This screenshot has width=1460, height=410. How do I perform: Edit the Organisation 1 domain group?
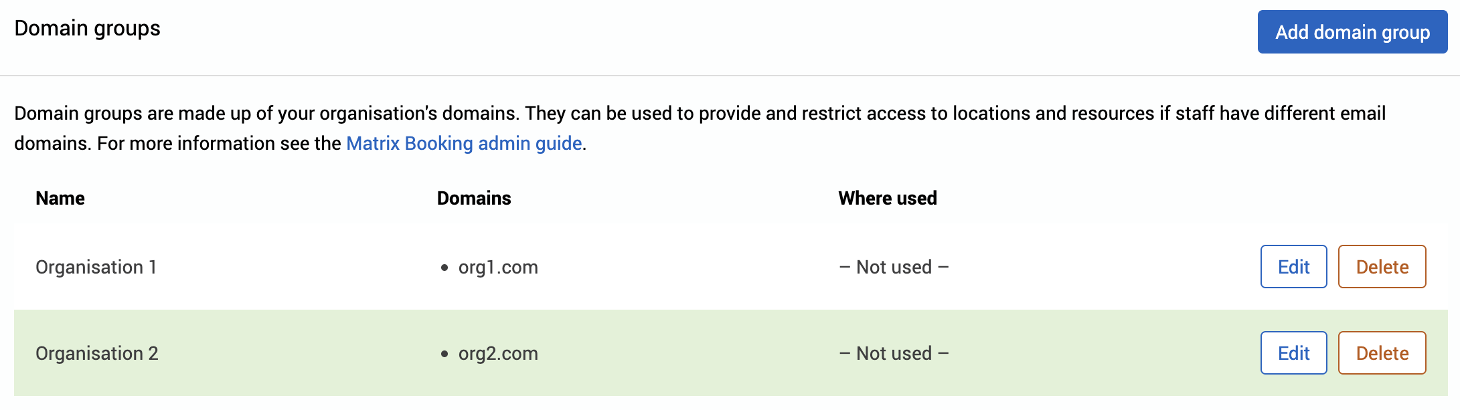[x=1293, y=266]
